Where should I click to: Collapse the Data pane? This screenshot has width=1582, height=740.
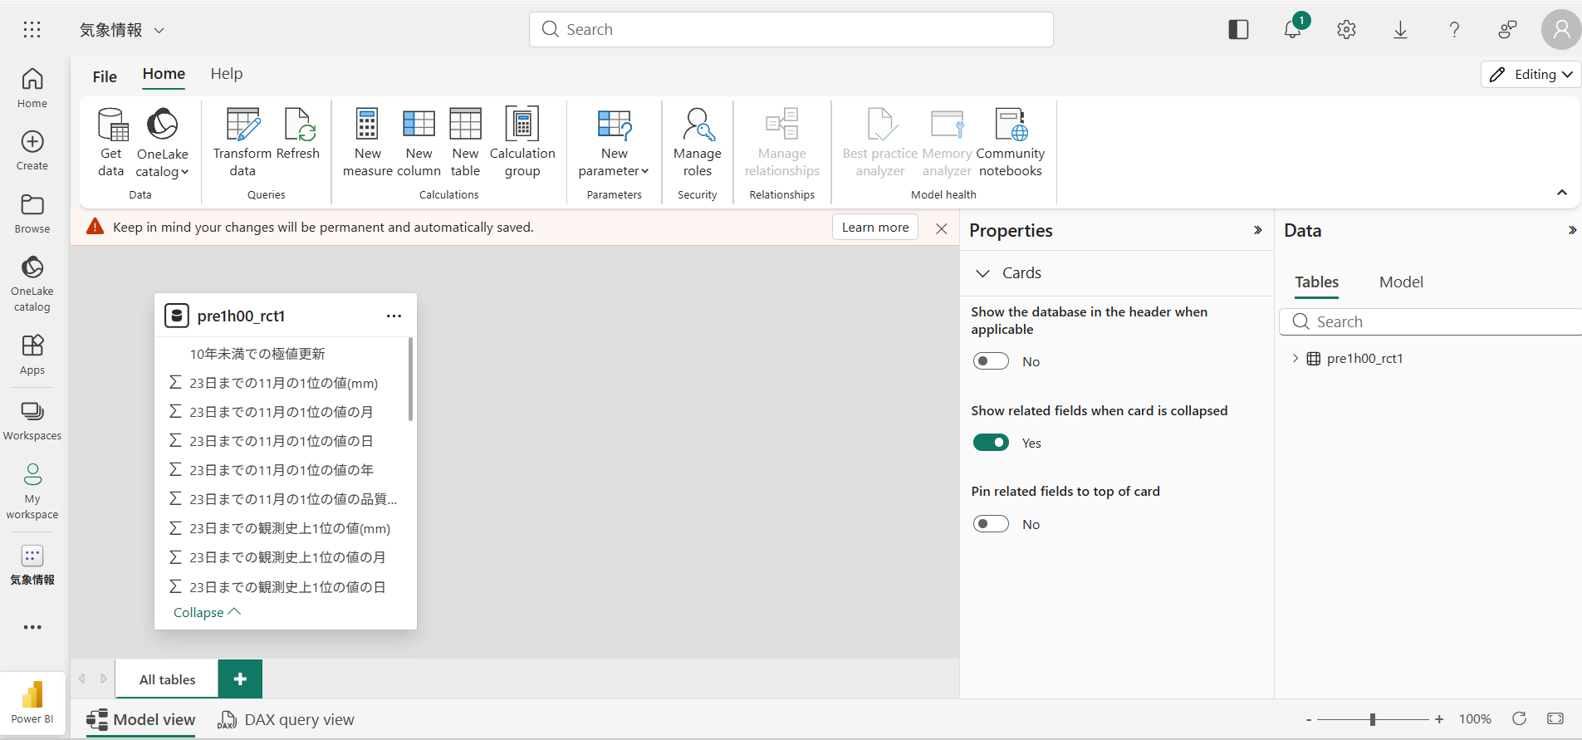point(1572,230)
